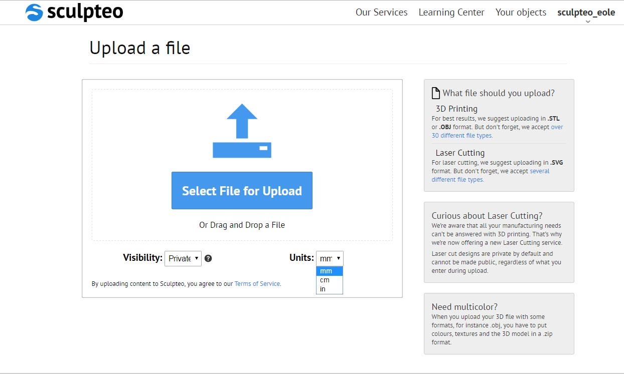Click the Visibility help question mark icon
Image resolution: width=624 pixels, height=374 pixels.
pos(208,259)
